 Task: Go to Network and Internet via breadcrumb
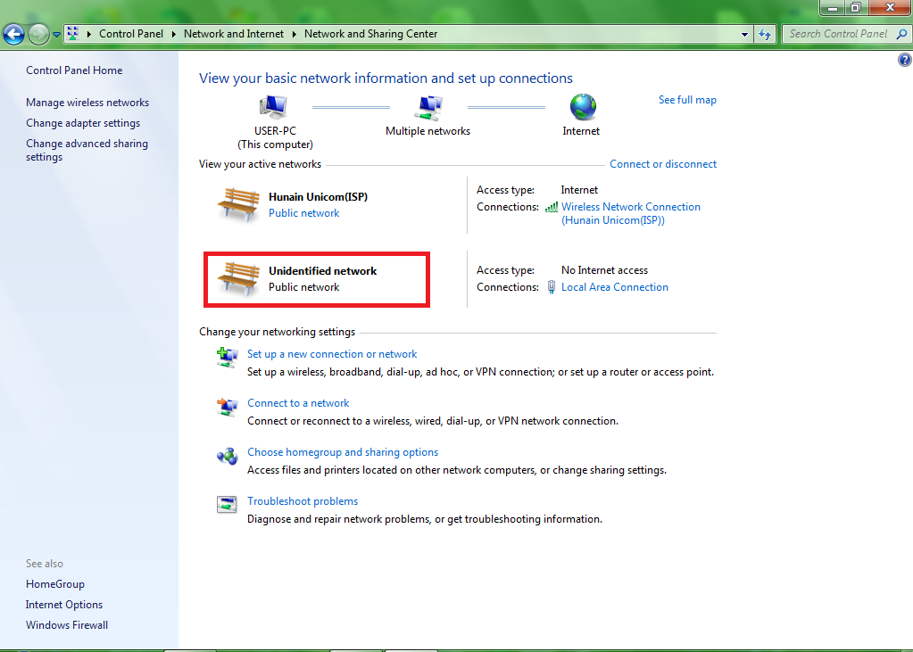234,34
